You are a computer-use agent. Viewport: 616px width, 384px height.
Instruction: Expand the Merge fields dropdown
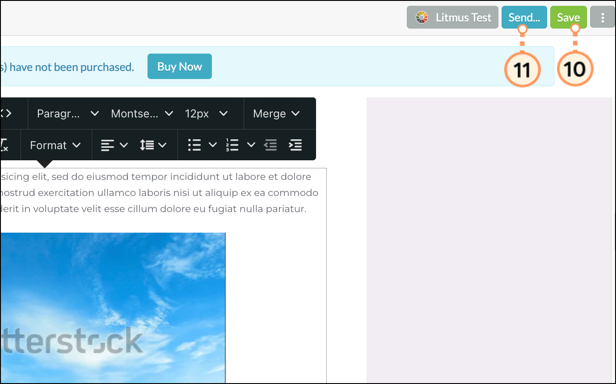276,113
